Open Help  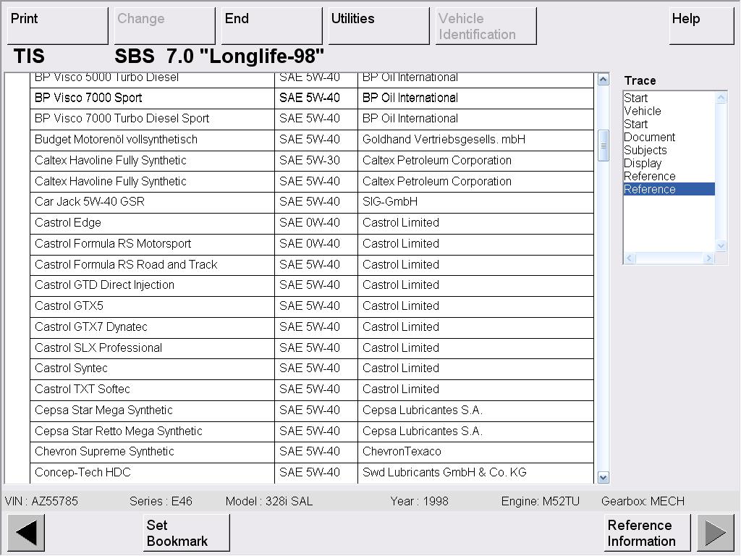[x=701, y=26]
